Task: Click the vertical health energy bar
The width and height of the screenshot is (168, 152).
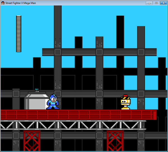Action: pos(19,34)
